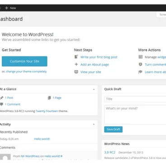
Task: Click the commenter avatar thumbnail
Action: pyautogui.click(x=5, y=157)
